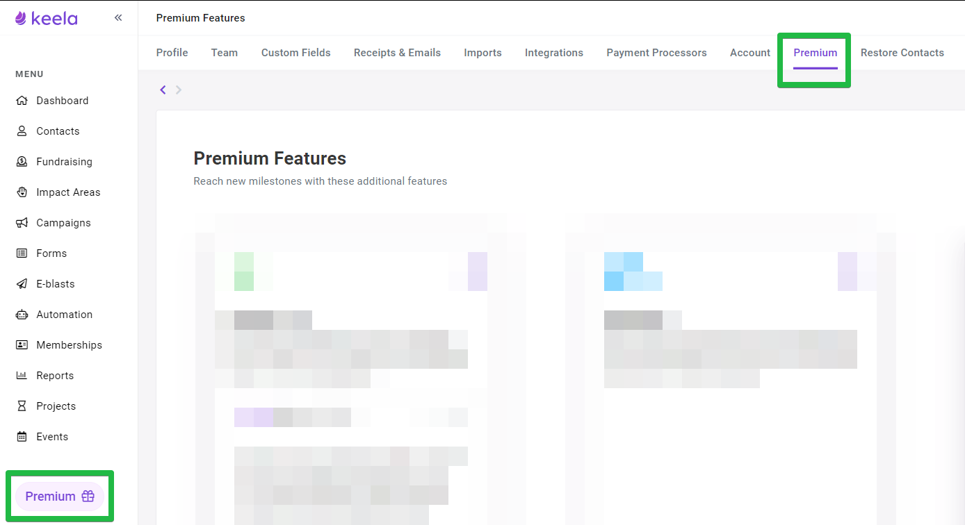This screenshot has height=525, width=965.
Task: Select the Custom Fields tab
Action: pos(296,53)
